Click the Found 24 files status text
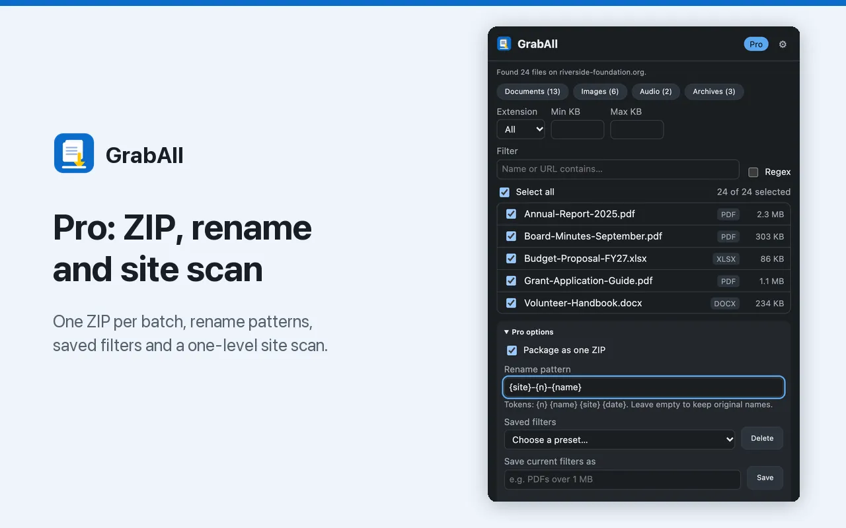 [572, 72]
